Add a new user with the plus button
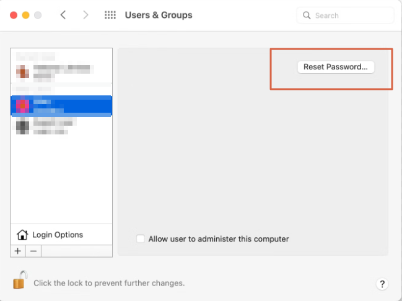 (x=17, y=251)
